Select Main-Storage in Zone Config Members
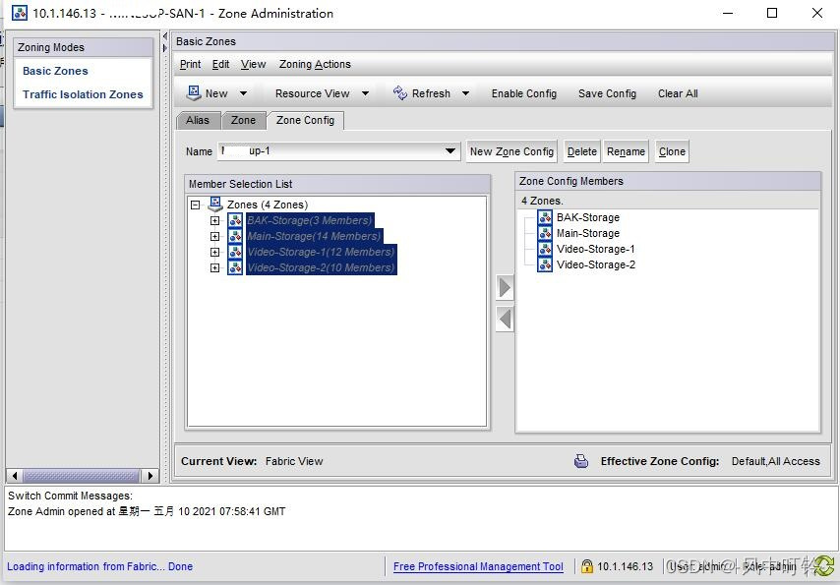Viewport: 840px width, 585px height. [x=587, y=233]
